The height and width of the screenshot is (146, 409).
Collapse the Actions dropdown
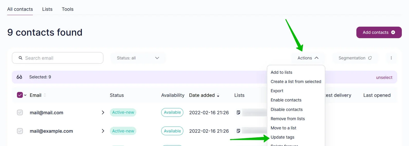click(308, 58)
